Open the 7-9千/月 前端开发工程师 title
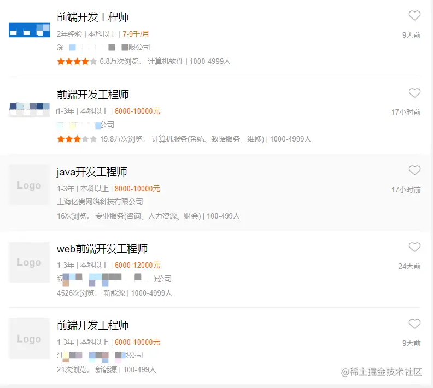The image size is (433, 388). click(x=93, y=17)
